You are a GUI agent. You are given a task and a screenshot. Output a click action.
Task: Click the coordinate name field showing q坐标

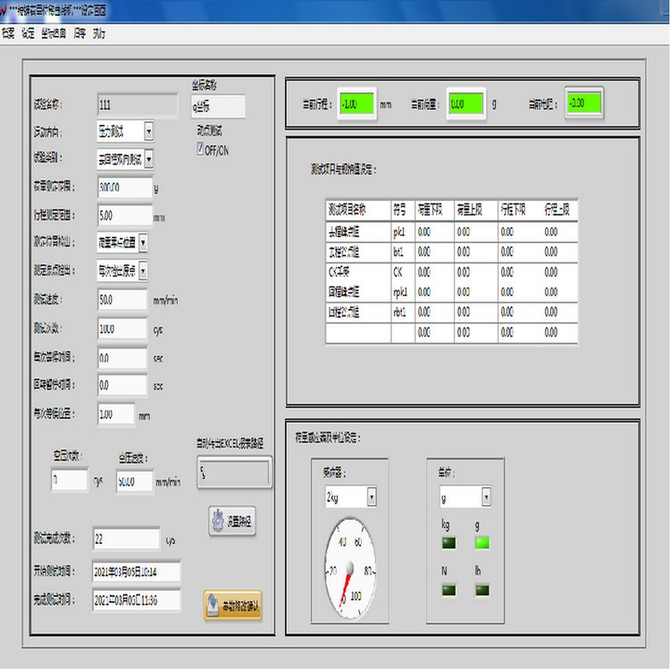pyautogui.click(x=218, y=106)
